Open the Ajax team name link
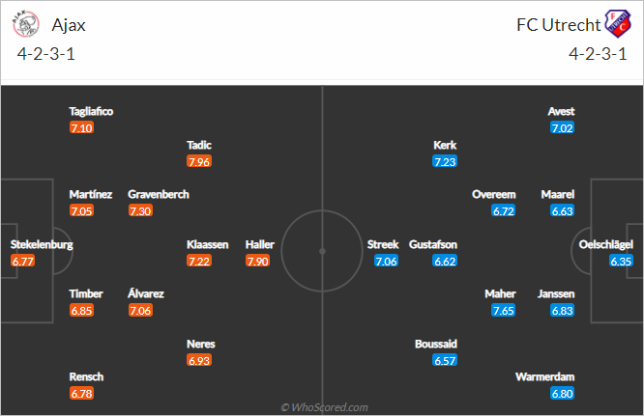 pos(69,25)
